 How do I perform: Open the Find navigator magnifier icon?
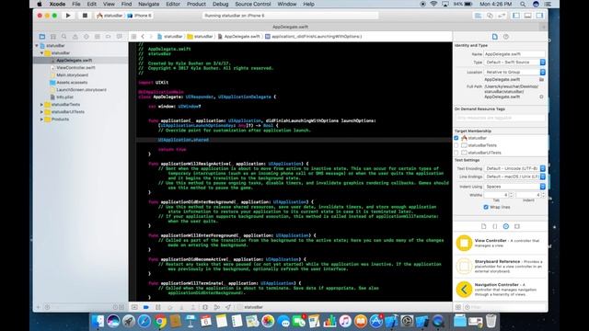(x=64, y=37)
